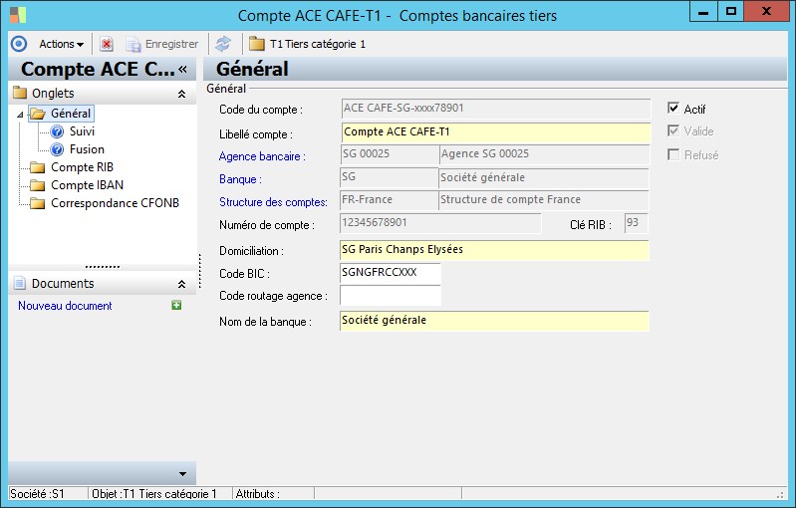Click the Onglets folder icon
Viewport: 796px width, 508px height.
click(20, 93)
